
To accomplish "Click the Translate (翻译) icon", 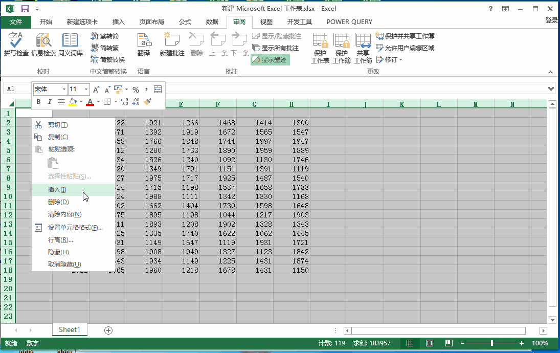I will (x=144, y=44).
